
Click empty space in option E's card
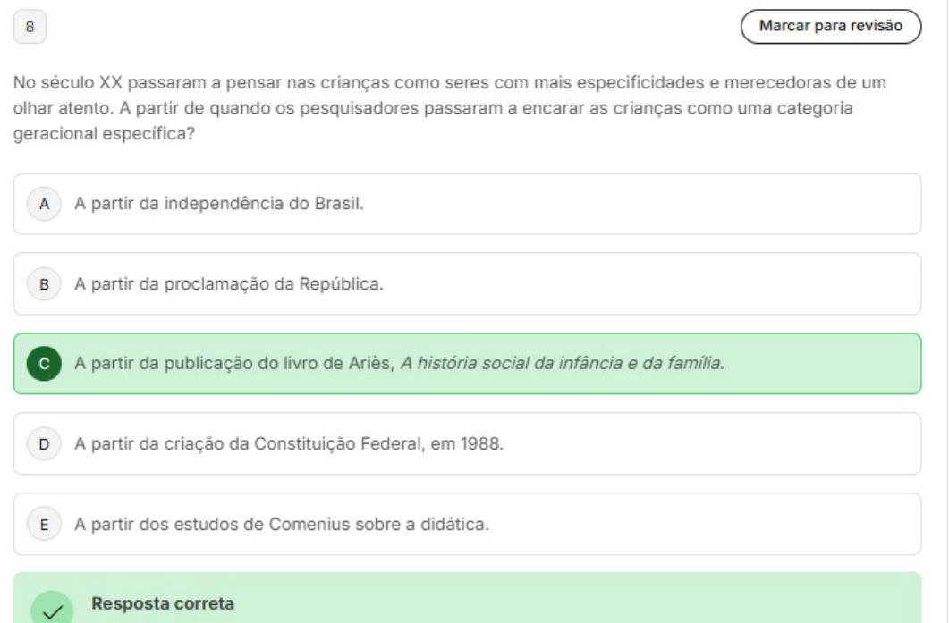(716, 525)
